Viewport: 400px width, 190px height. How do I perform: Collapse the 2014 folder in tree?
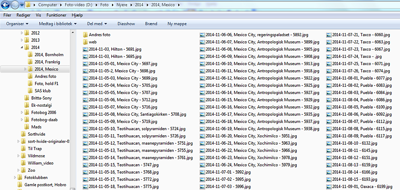coord(22,47)
